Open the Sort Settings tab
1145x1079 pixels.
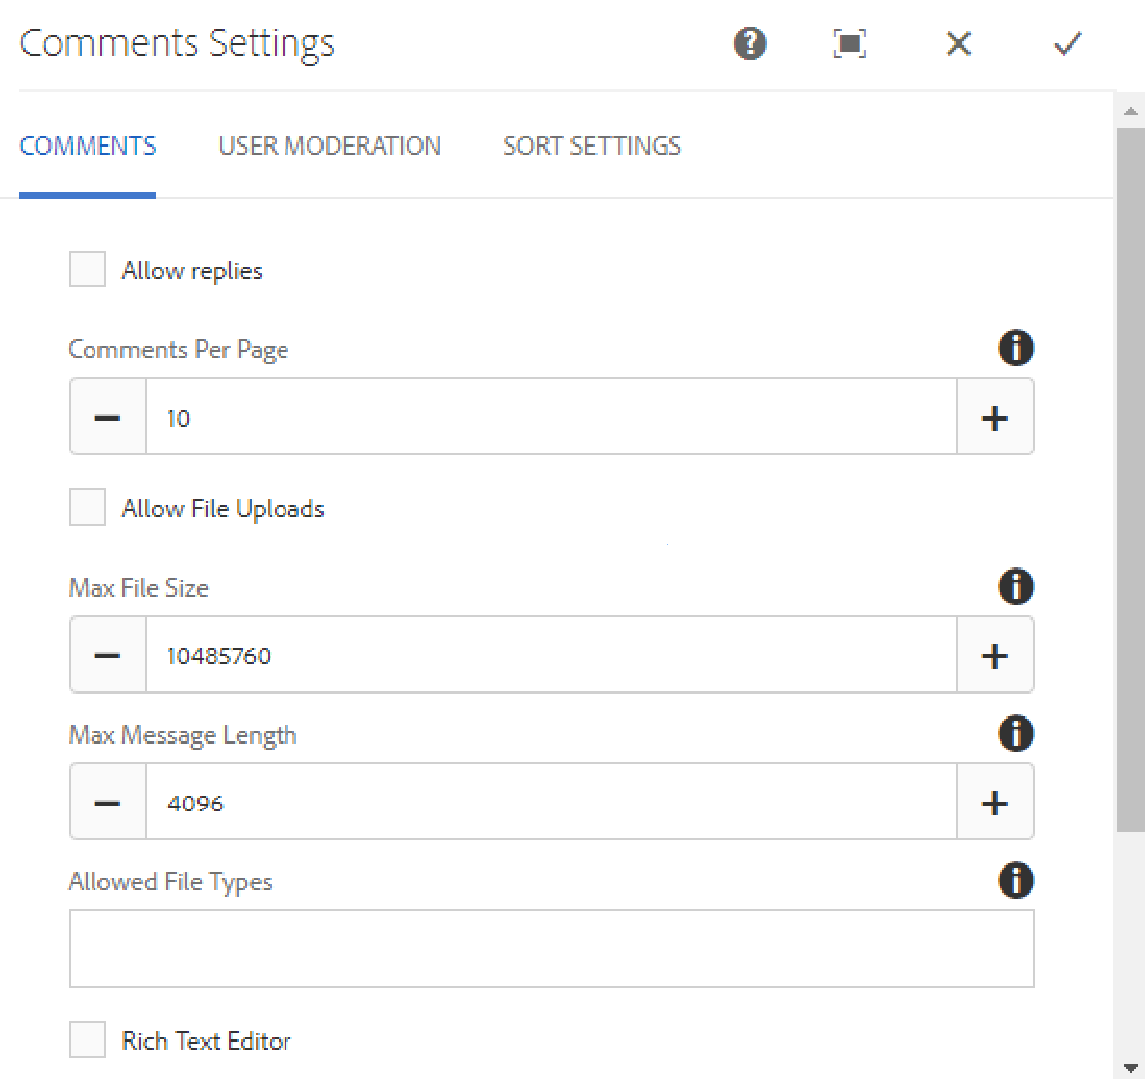[x=592, y=146]
